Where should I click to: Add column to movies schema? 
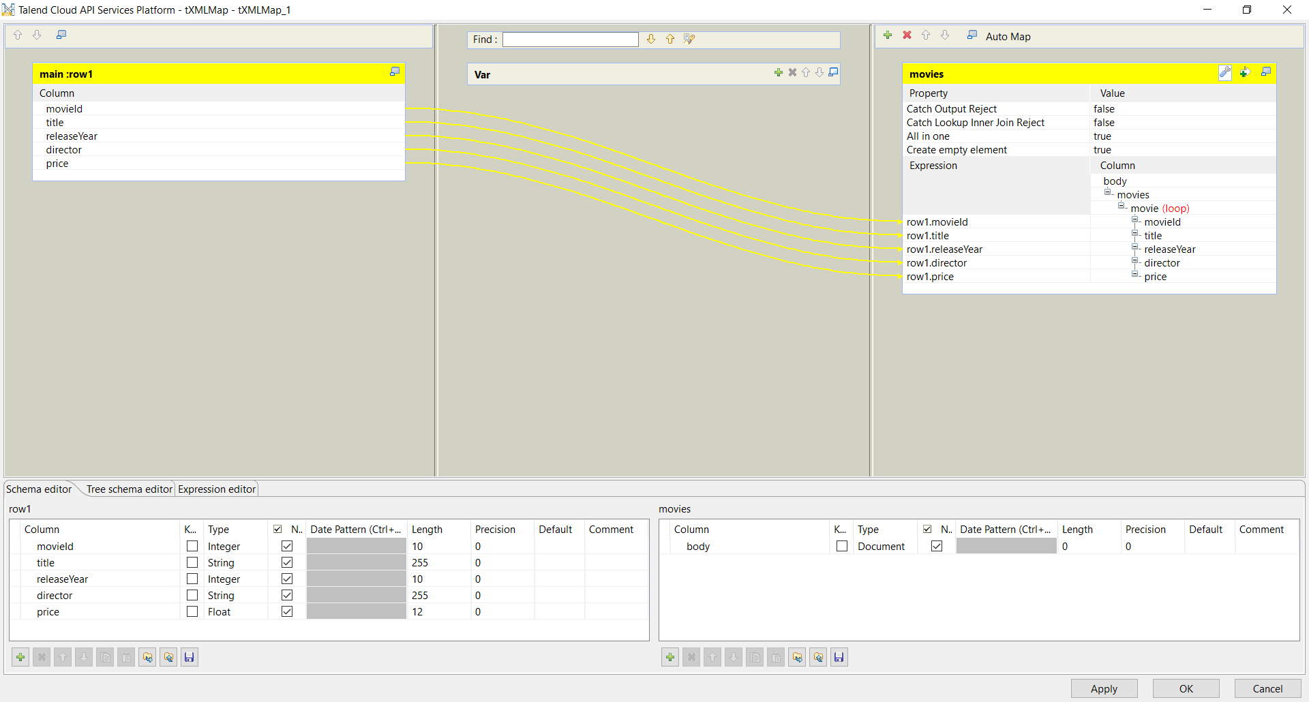(670, 657)
